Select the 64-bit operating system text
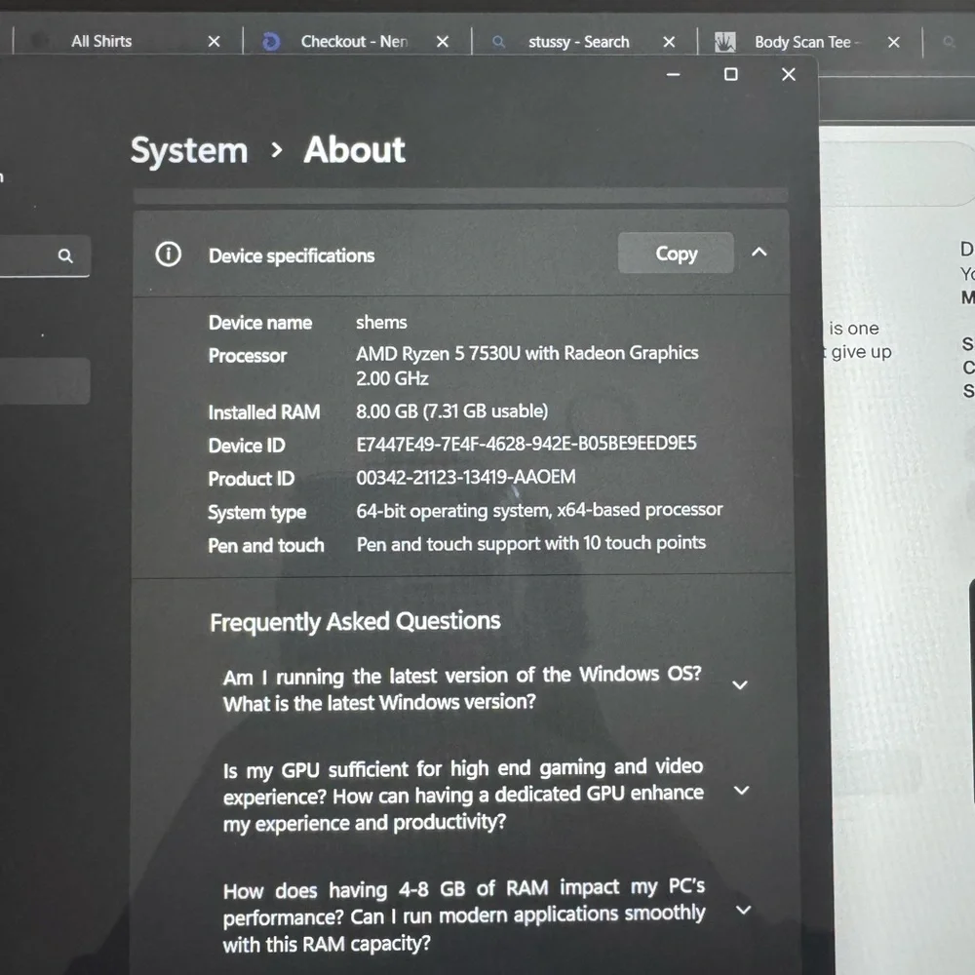 coord(539,511)
